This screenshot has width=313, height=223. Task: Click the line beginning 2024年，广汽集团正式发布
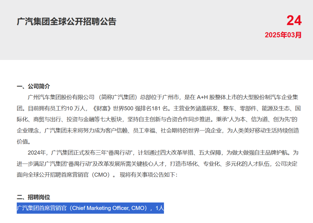pos(163,153)
